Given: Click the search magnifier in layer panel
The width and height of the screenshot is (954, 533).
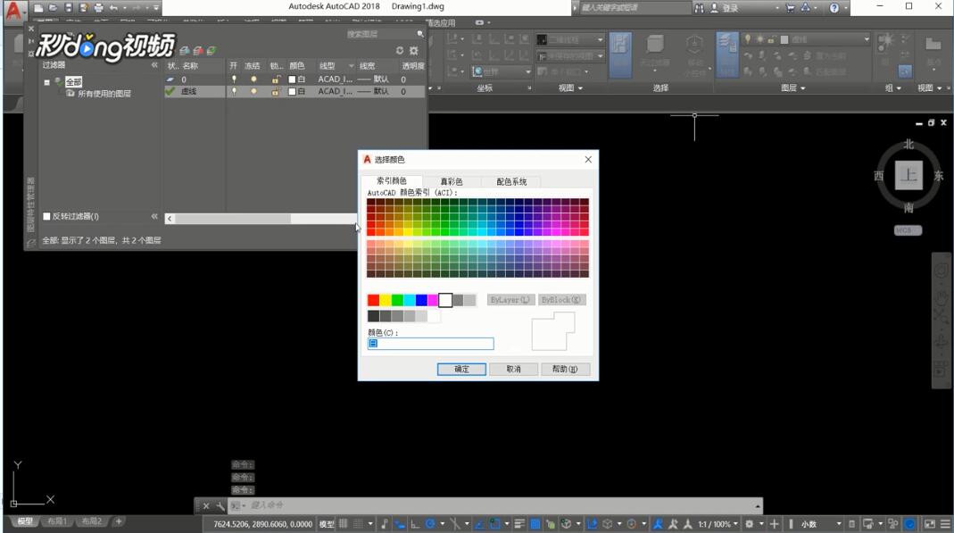Looking at the screenshot, I should [419, 34].
